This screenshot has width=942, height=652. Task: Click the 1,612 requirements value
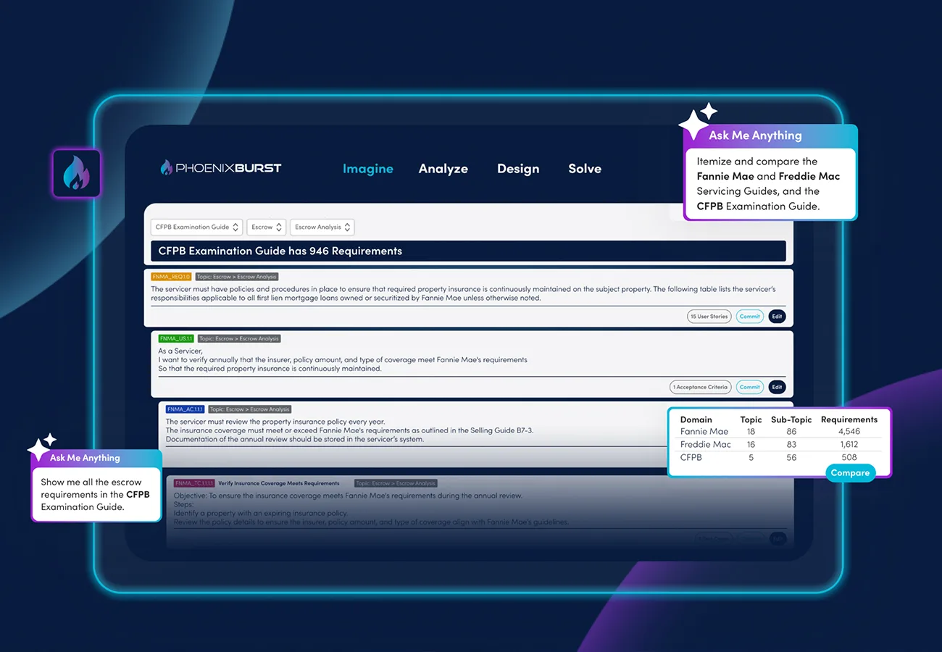pyautogui.click(x=849, y=444)
